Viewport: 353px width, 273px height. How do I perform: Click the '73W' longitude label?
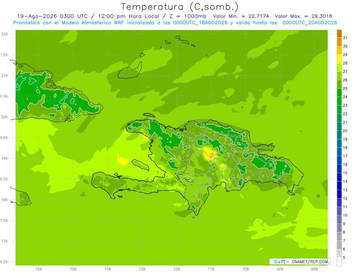coord(142,269)
